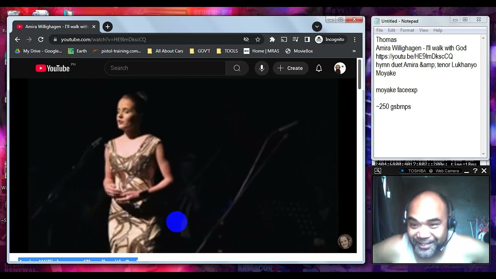Open Notepad View menu

pyautogui.click(x=424, y=30)
